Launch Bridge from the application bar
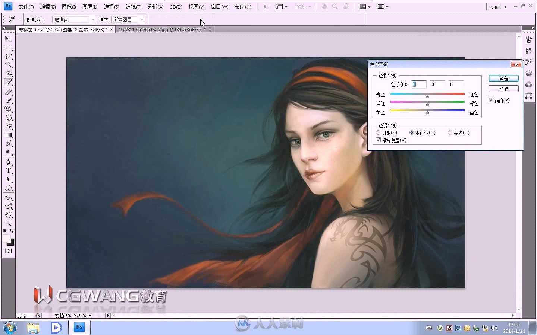Screen dimensions: 537x335 coord(266,7)
